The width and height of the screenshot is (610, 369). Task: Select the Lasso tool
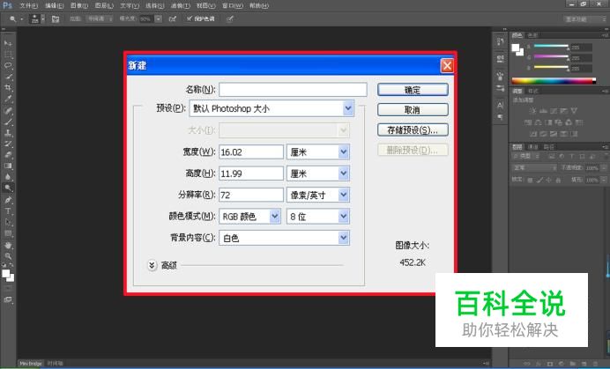coord(8,65)
